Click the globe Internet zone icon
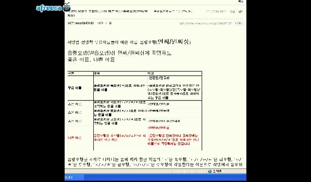The width and height of the screenshot is (311, 182). coord(210,171)
